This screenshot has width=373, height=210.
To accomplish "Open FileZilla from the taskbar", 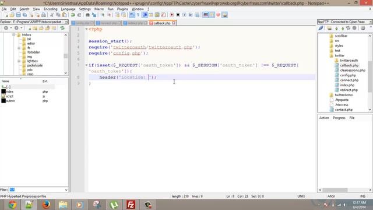I will [x=131, y=205].
